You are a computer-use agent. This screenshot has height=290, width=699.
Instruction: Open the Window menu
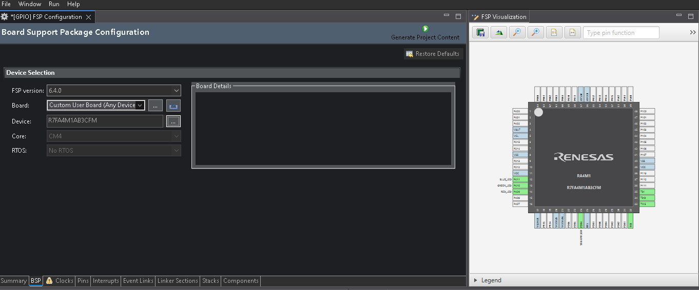(30, 4)
